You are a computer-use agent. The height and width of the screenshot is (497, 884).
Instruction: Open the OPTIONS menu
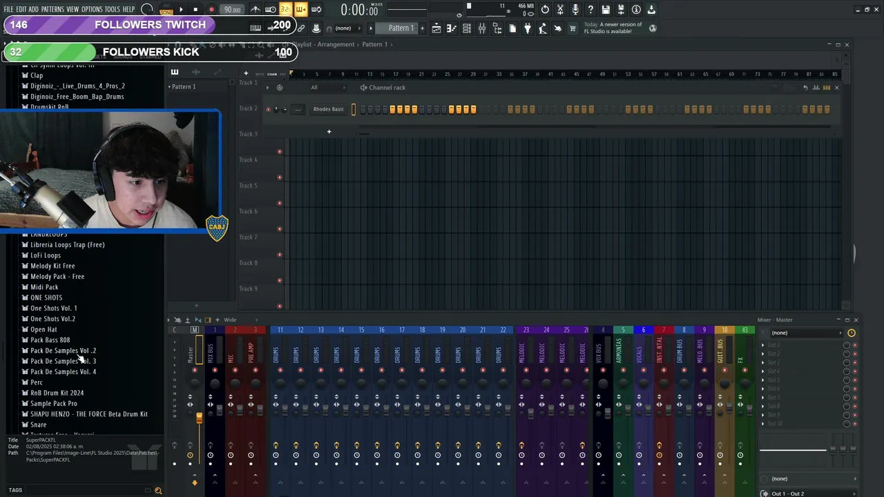point(92,10)
